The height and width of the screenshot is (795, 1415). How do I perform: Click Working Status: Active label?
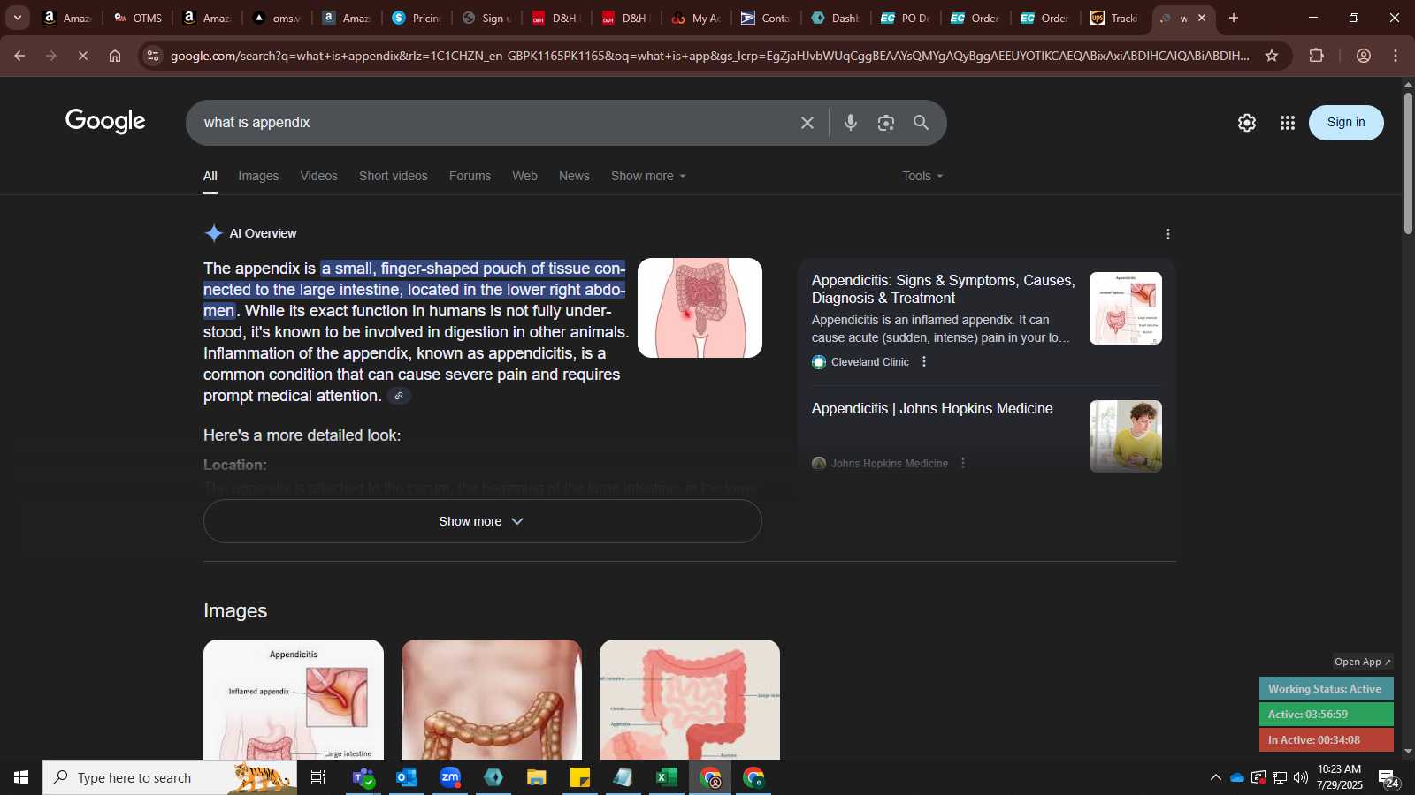click(x=1326, y=689)
